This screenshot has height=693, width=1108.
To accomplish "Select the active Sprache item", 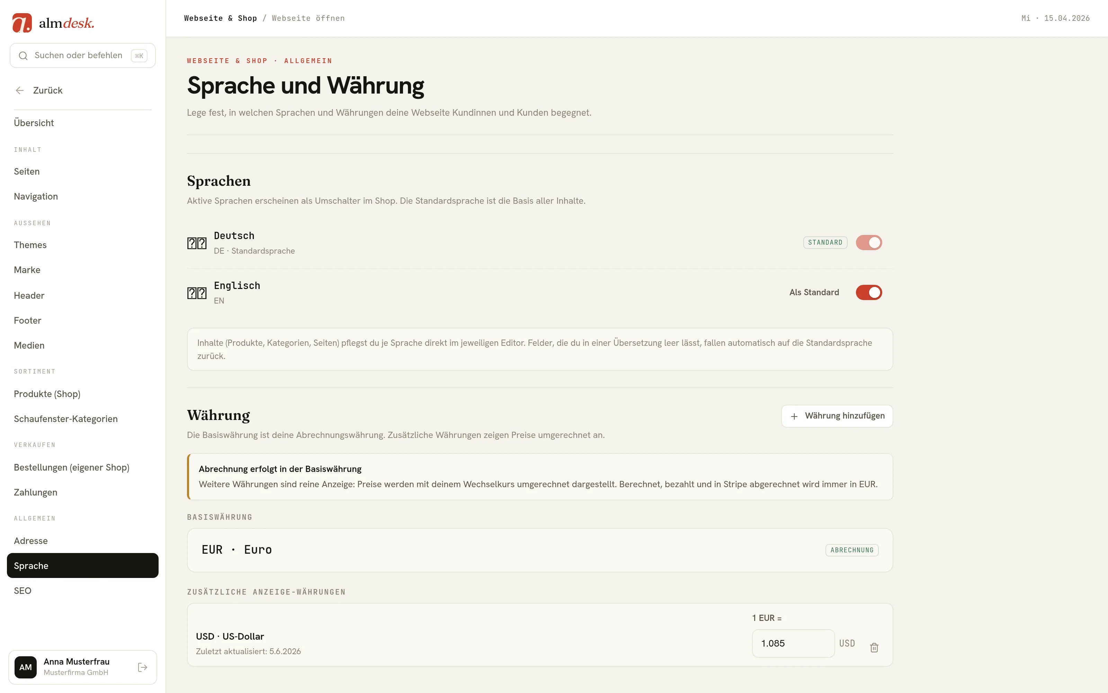I will (82, 565).
